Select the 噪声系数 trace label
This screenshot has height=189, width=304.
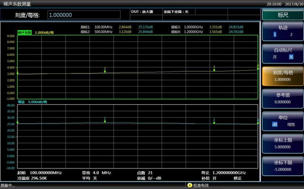[x=25, y=32]
